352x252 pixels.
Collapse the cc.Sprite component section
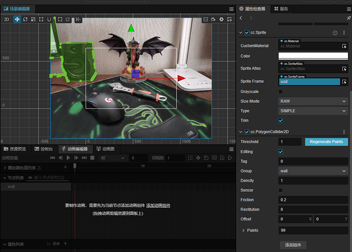point(241,33)
